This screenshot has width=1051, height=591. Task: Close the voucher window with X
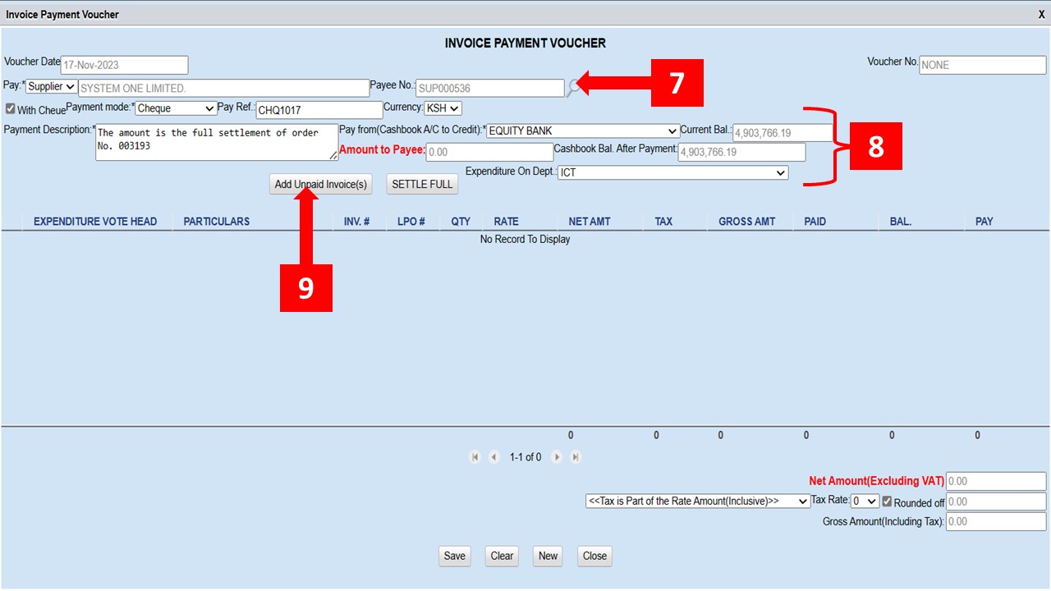(1041, 15)
